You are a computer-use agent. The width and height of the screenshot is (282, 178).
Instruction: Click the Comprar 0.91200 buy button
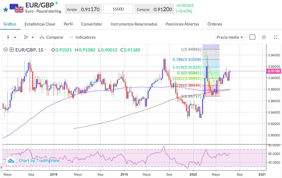(154, 9)
